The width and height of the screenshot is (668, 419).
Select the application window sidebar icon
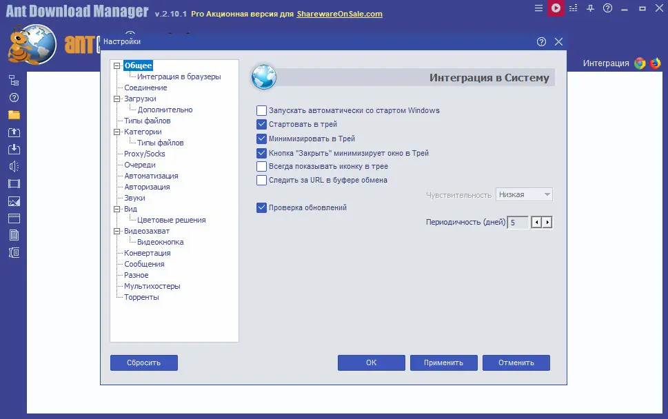tap(14, 218)
